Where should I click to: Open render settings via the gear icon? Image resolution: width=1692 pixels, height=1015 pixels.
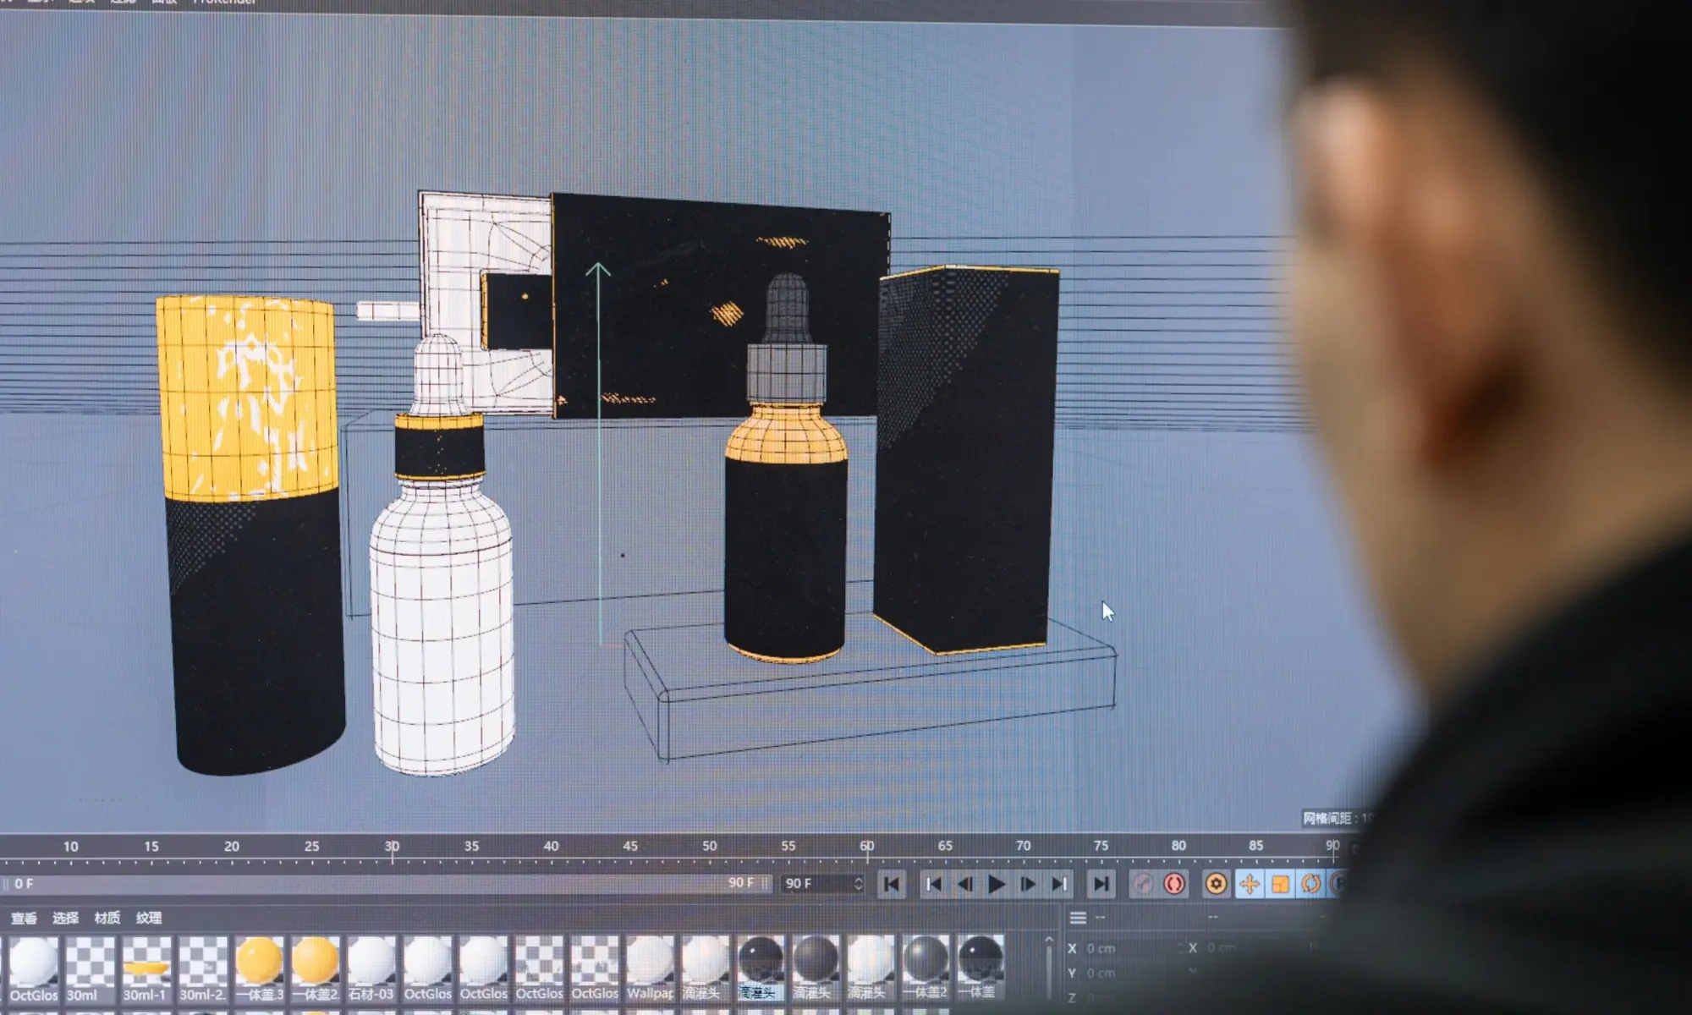coord(1217,882)
